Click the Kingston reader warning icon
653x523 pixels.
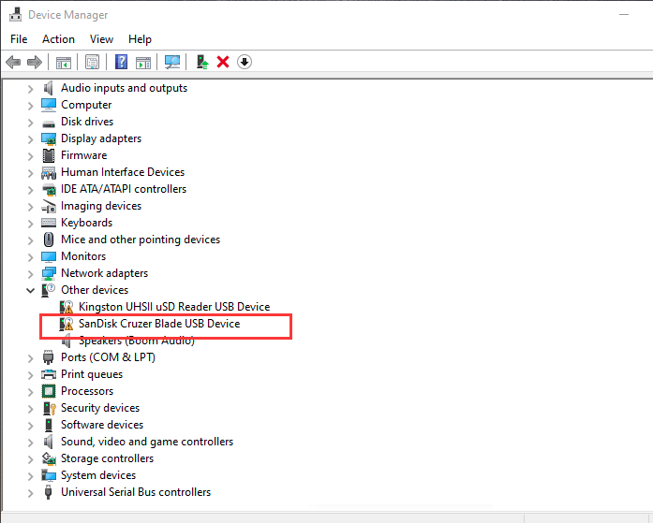(x=67, y=307)
